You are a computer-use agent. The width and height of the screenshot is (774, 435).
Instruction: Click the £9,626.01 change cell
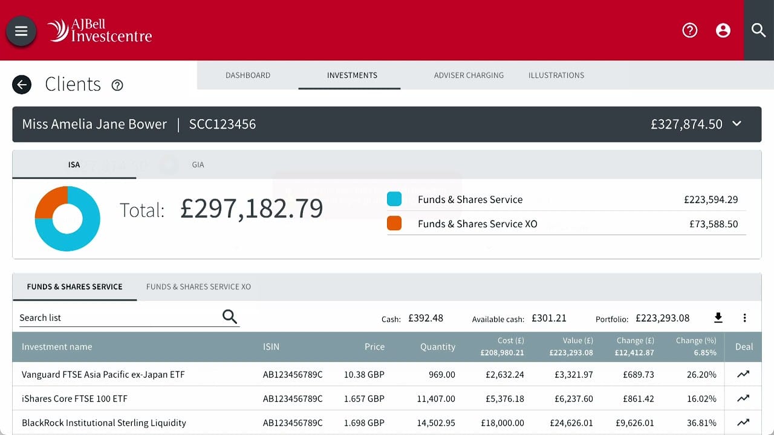click(x=636, y=423)
